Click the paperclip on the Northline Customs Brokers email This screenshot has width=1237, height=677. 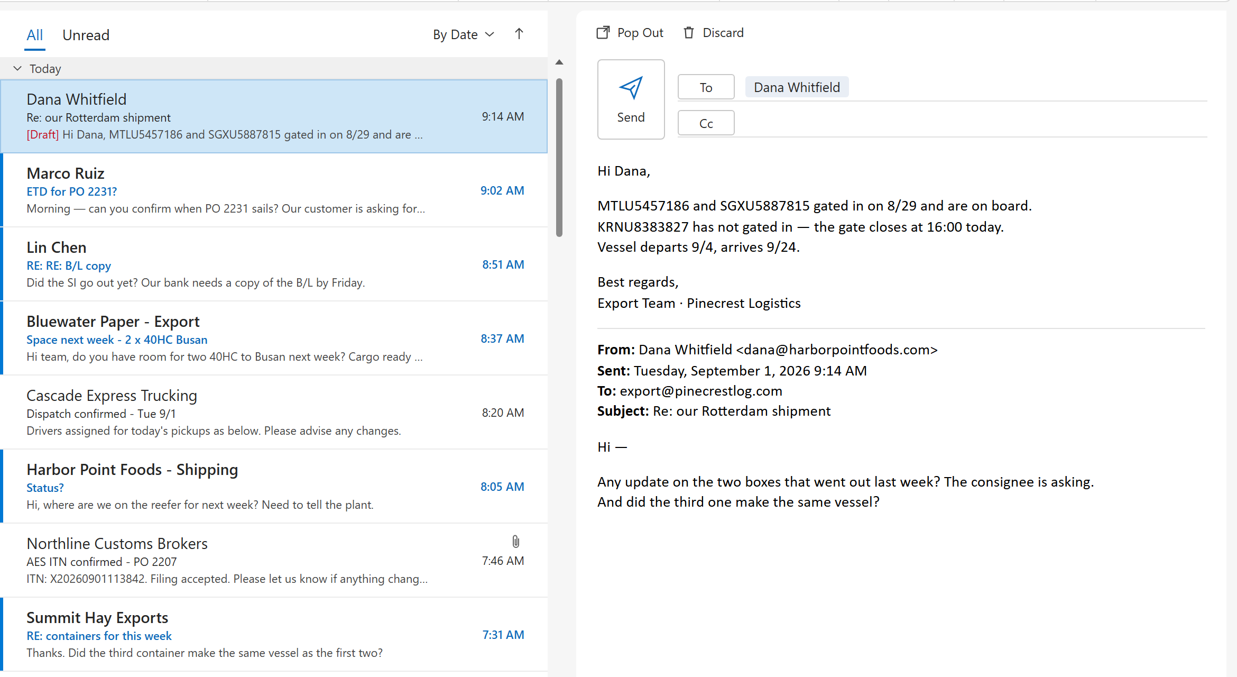point(516,542)
